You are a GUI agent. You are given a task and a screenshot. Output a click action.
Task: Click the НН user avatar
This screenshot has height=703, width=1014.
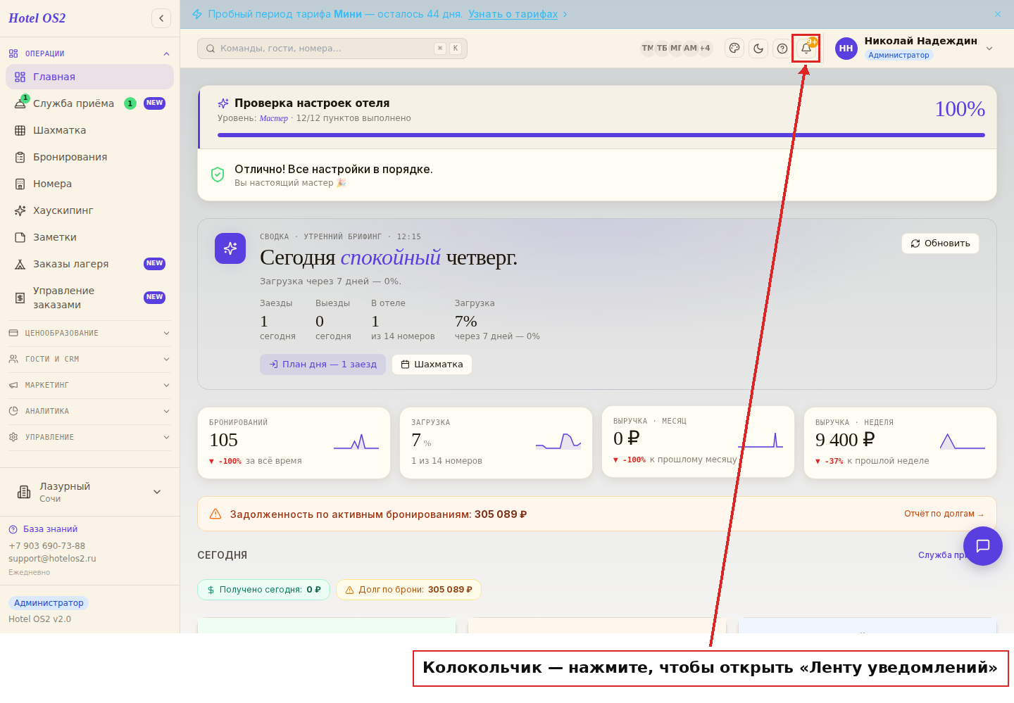click(x=846, y=49)
